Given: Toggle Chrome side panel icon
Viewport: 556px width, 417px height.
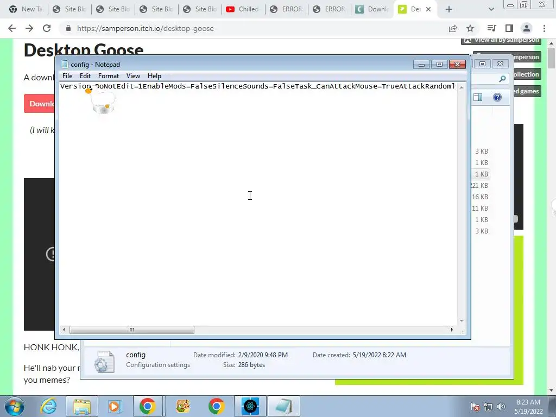Looking at the screenshot, I should coord(509,28).
